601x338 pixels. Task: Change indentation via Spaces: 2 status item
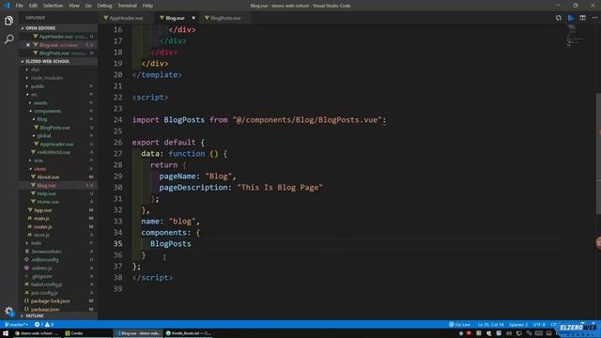point(518,325)
